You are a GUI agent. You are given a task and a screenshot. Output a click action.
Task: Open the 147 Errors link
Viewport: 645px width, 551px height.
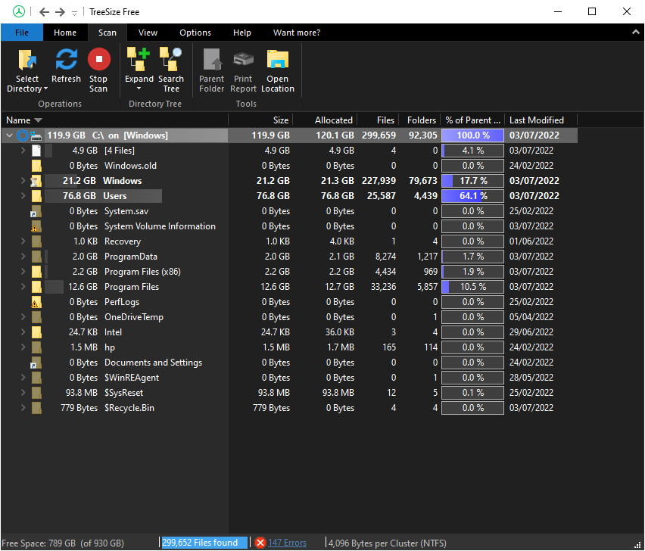[287, 543]
